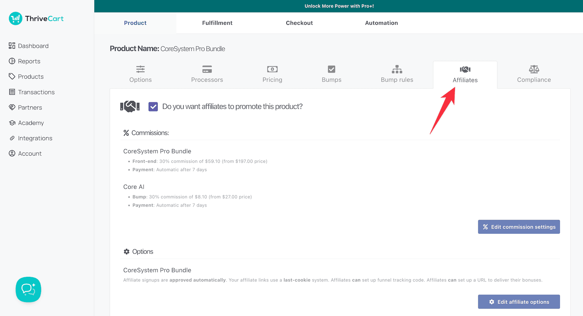Click Edit commission settings button
The image size is (583, 316).
519,227
